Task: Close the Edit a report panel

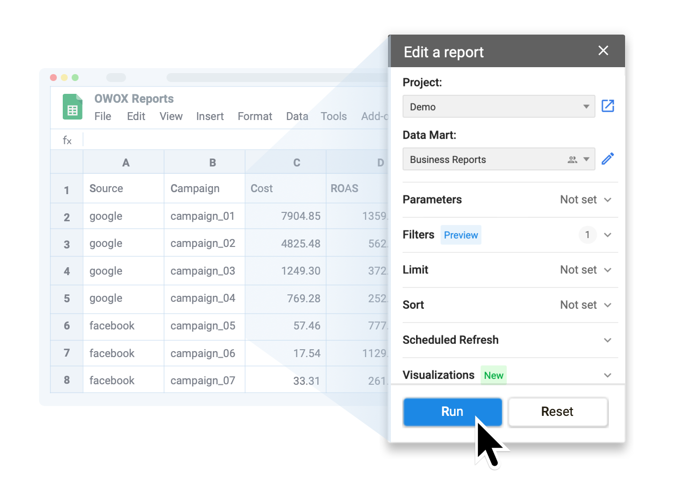Action: click(603, 50)
